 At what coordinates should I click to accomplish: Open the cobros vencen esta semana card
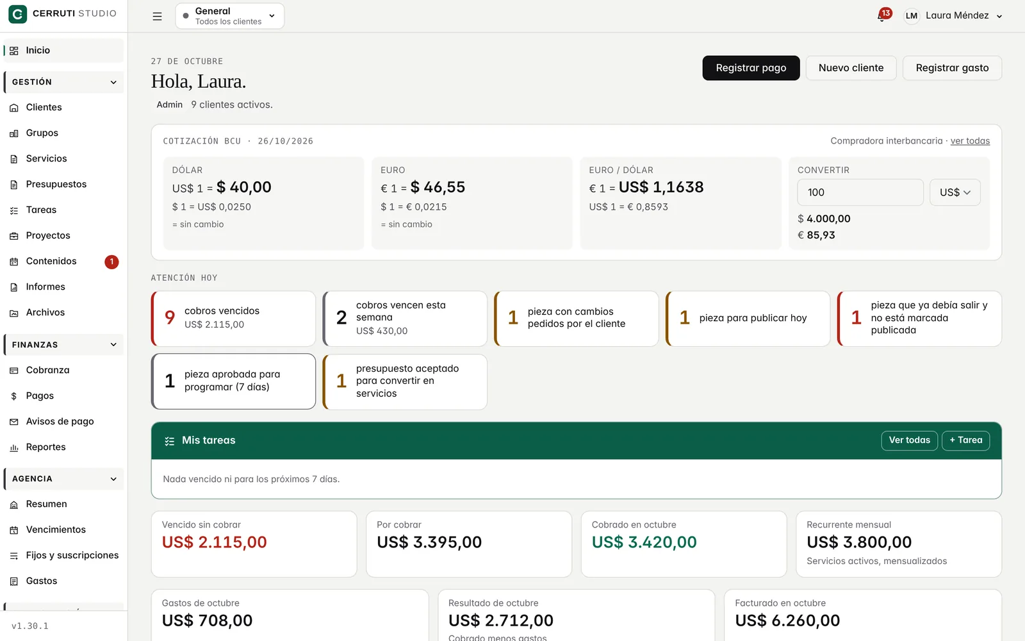(x=405, y=319)
